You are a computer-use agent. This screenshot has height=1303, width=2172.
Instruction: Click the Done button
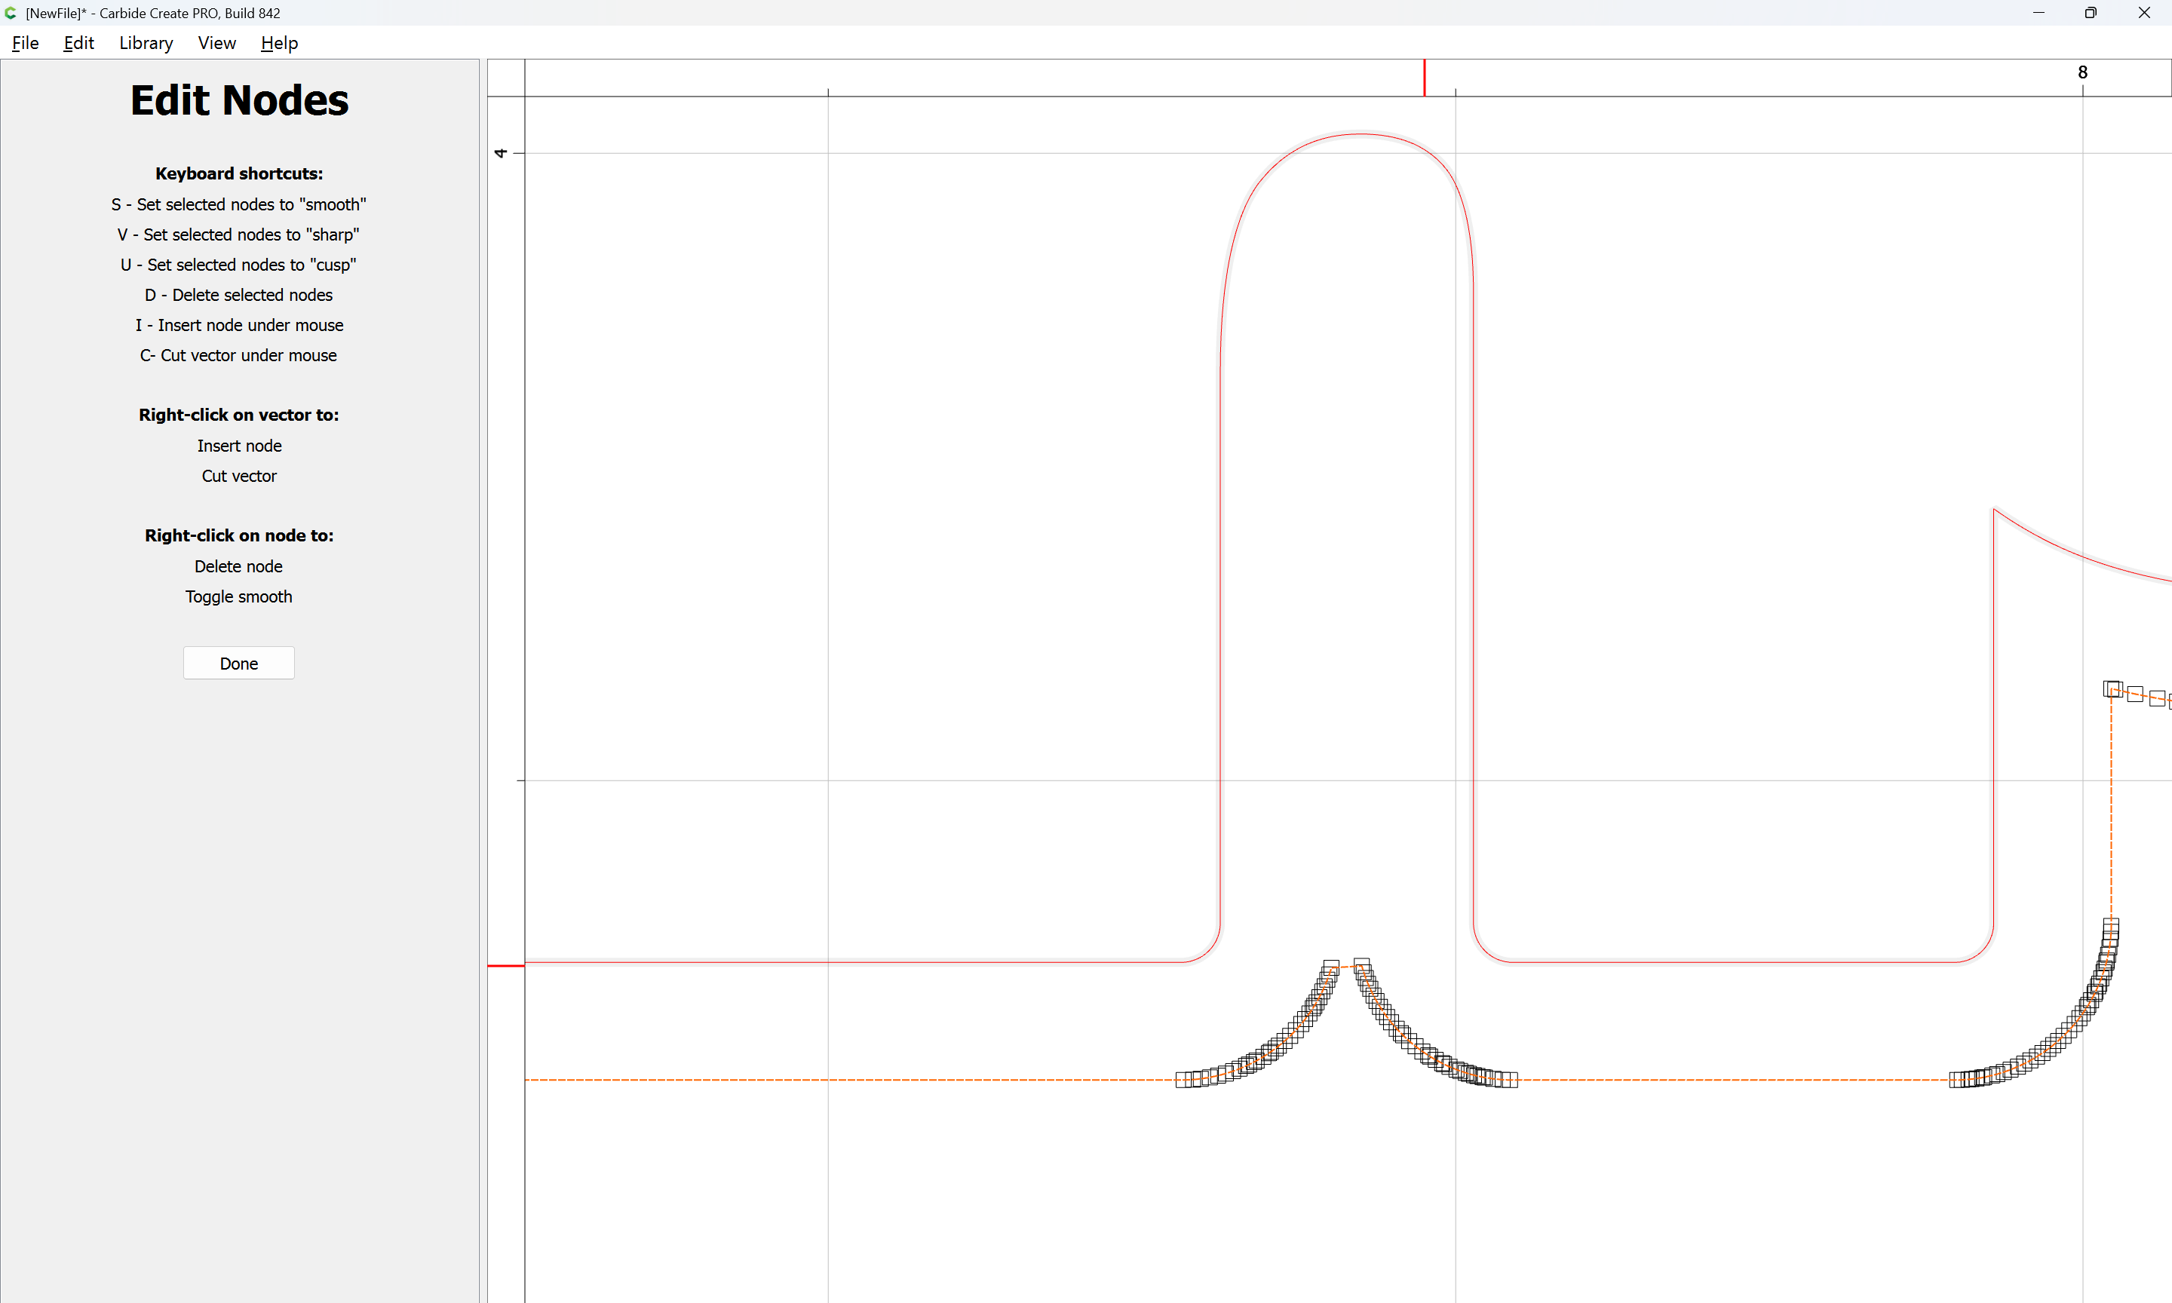click(239, 664)
